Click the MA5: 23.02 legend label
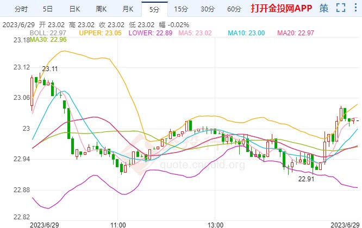The image size is (362, 228). point(195,33)
